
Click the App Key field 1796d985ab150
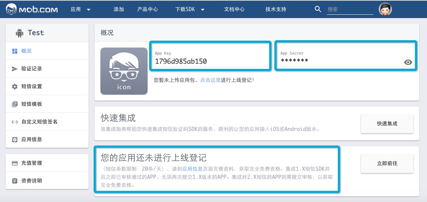tap(211, 62)
